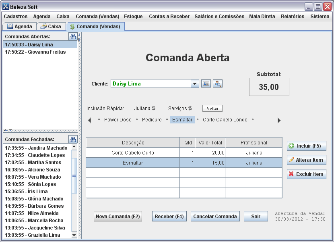The height and width of the screenshot is (242, 334).
Task: Switch to the Caixa tab
Action: click(51, 27)
